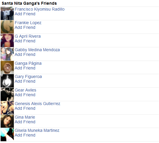Visit Gear Aviles's name link
The height and width of the screenshot is (143, 159).
coord(25,90)
